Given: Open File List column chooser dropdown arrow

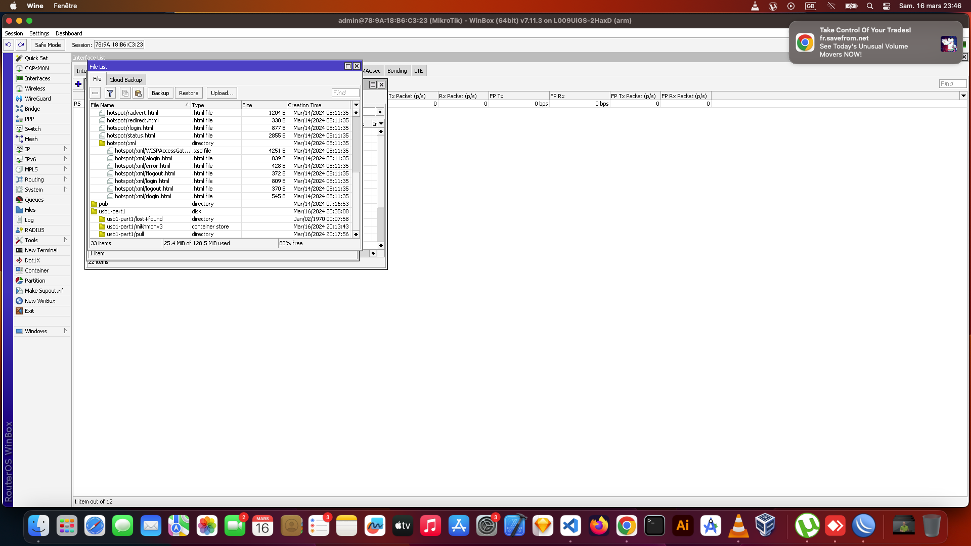Looking at the screenshot, I should [x=356, y=105].
